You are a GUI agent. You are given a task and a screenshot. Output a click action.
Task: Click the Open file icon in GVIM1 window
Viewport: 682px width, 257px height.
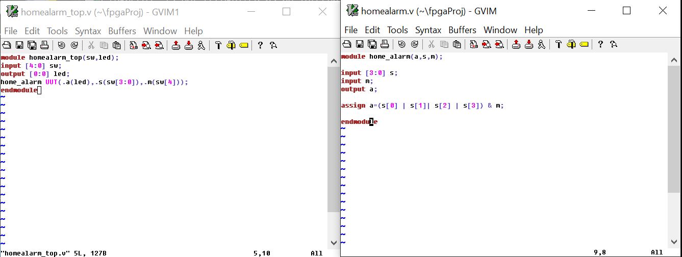point(7,45)
